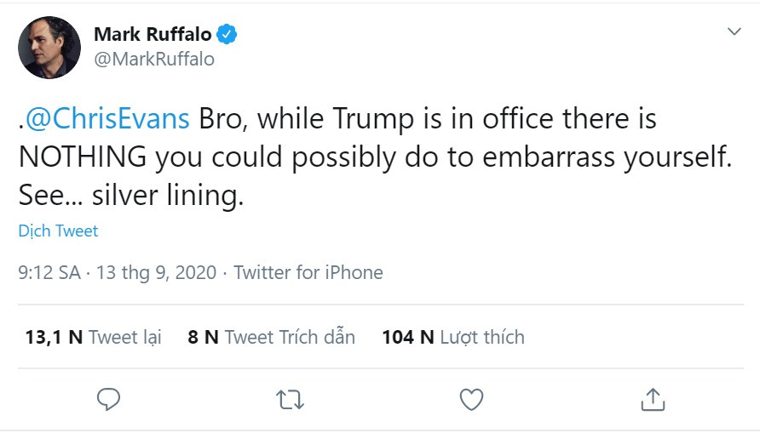Click the blue verified badge
760x433 pixels.
(x=227, y=34)
